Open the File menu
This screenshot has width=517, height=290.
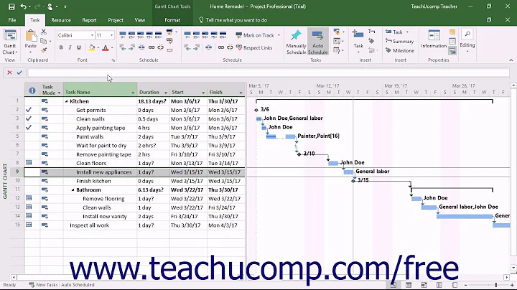pyautogui.click(x=12, y=20)
